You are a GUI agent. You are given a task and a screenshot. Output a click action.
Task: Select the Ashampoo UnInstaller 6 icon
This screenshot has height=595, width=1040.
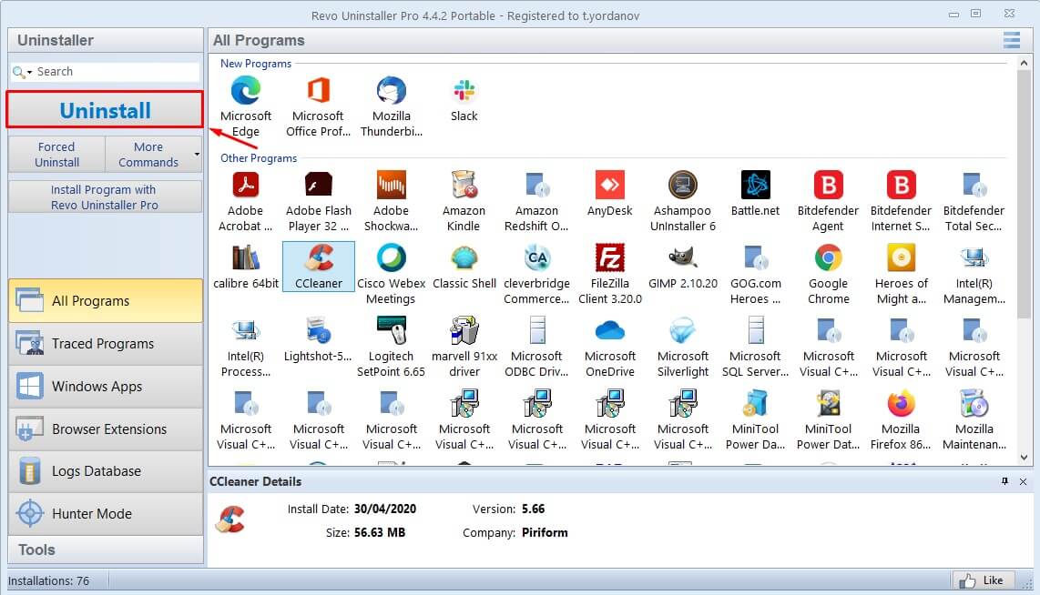pos(682,185)
